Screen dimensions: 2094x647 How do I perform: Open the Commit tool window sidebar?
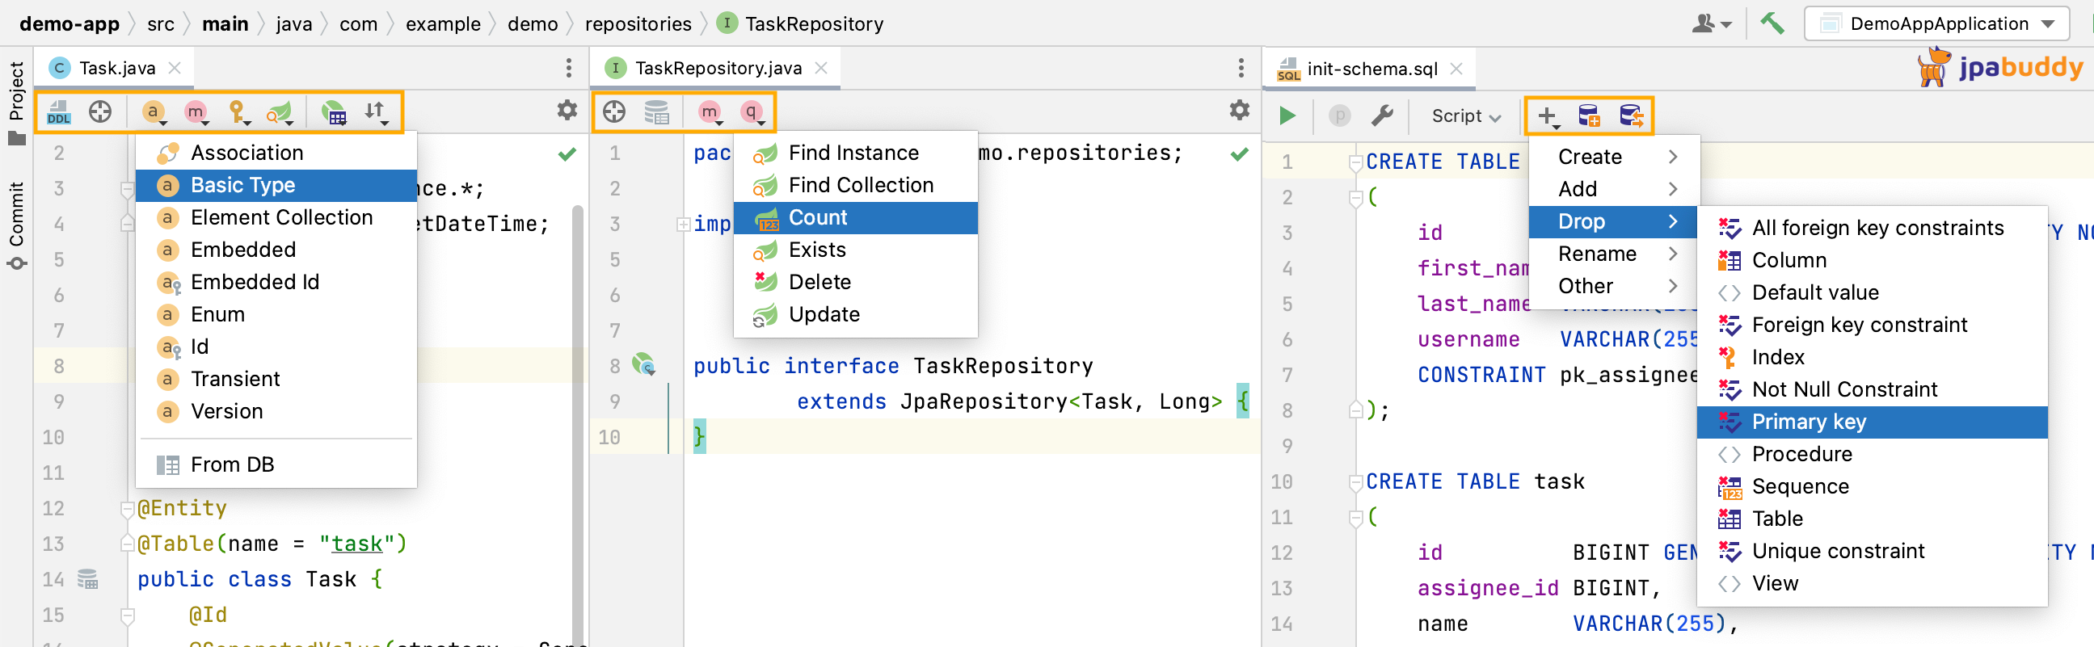[x=16, y=225]
